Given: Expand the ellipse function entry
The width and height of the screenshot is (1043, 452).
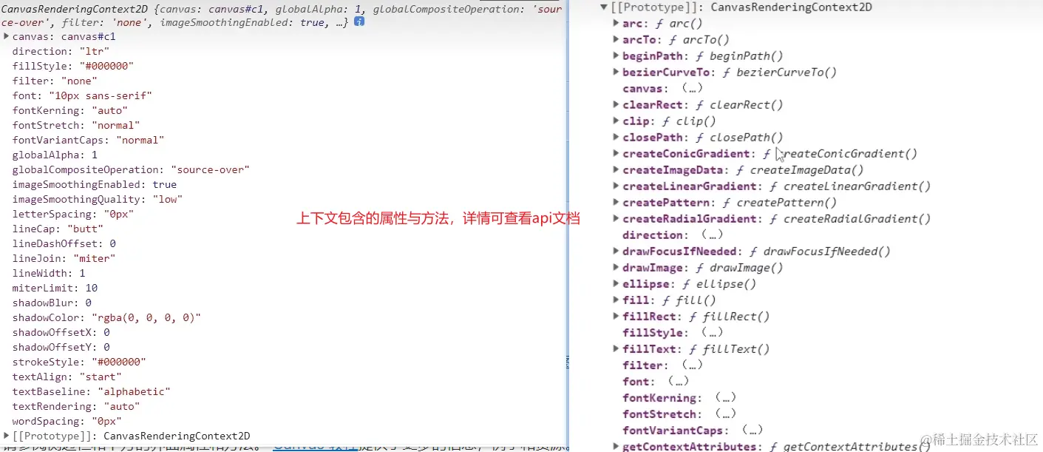Looking at the screenshot, I should pos(616,284).
